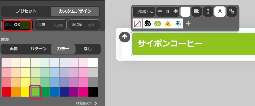The width and height of the screenshot is (255, 106).
Task: Toggle the A text style button
Action: [x=220, y=12]
